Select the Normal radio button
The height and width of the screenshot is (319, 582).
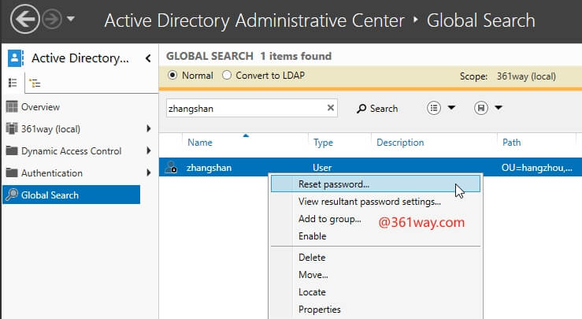(174, 76)
